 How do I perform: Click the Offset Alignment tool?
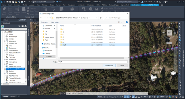coord(121,8)
